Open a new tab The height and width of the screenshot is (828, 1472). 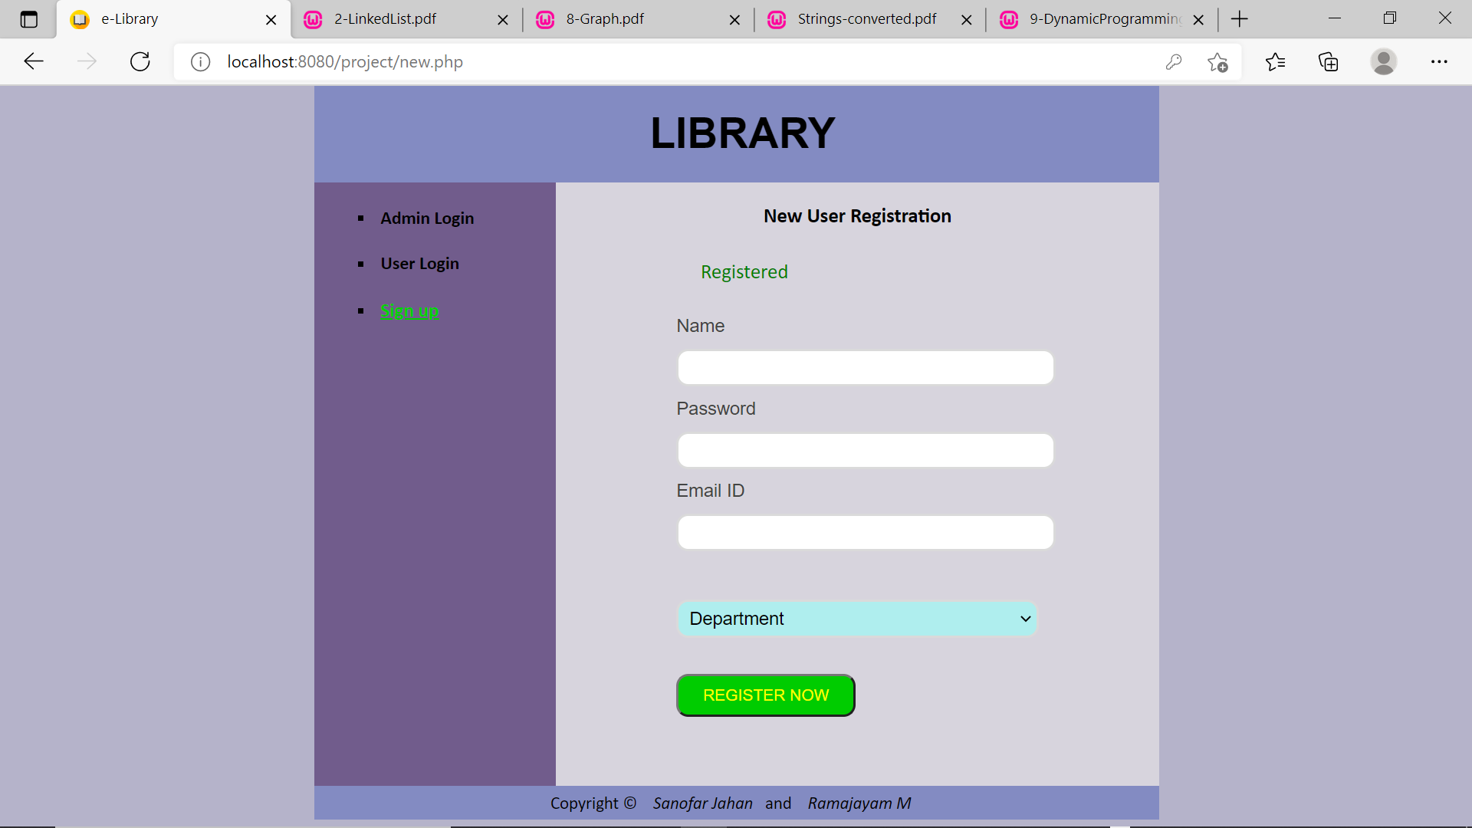pyautogui.click(x=1239, y=19)
